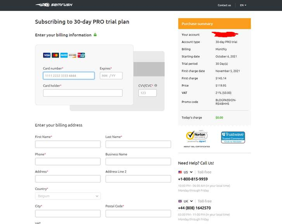This screenshot has height=224, width=282.
Task: Click the Semrush logo in header
Action: pos(54,5)
